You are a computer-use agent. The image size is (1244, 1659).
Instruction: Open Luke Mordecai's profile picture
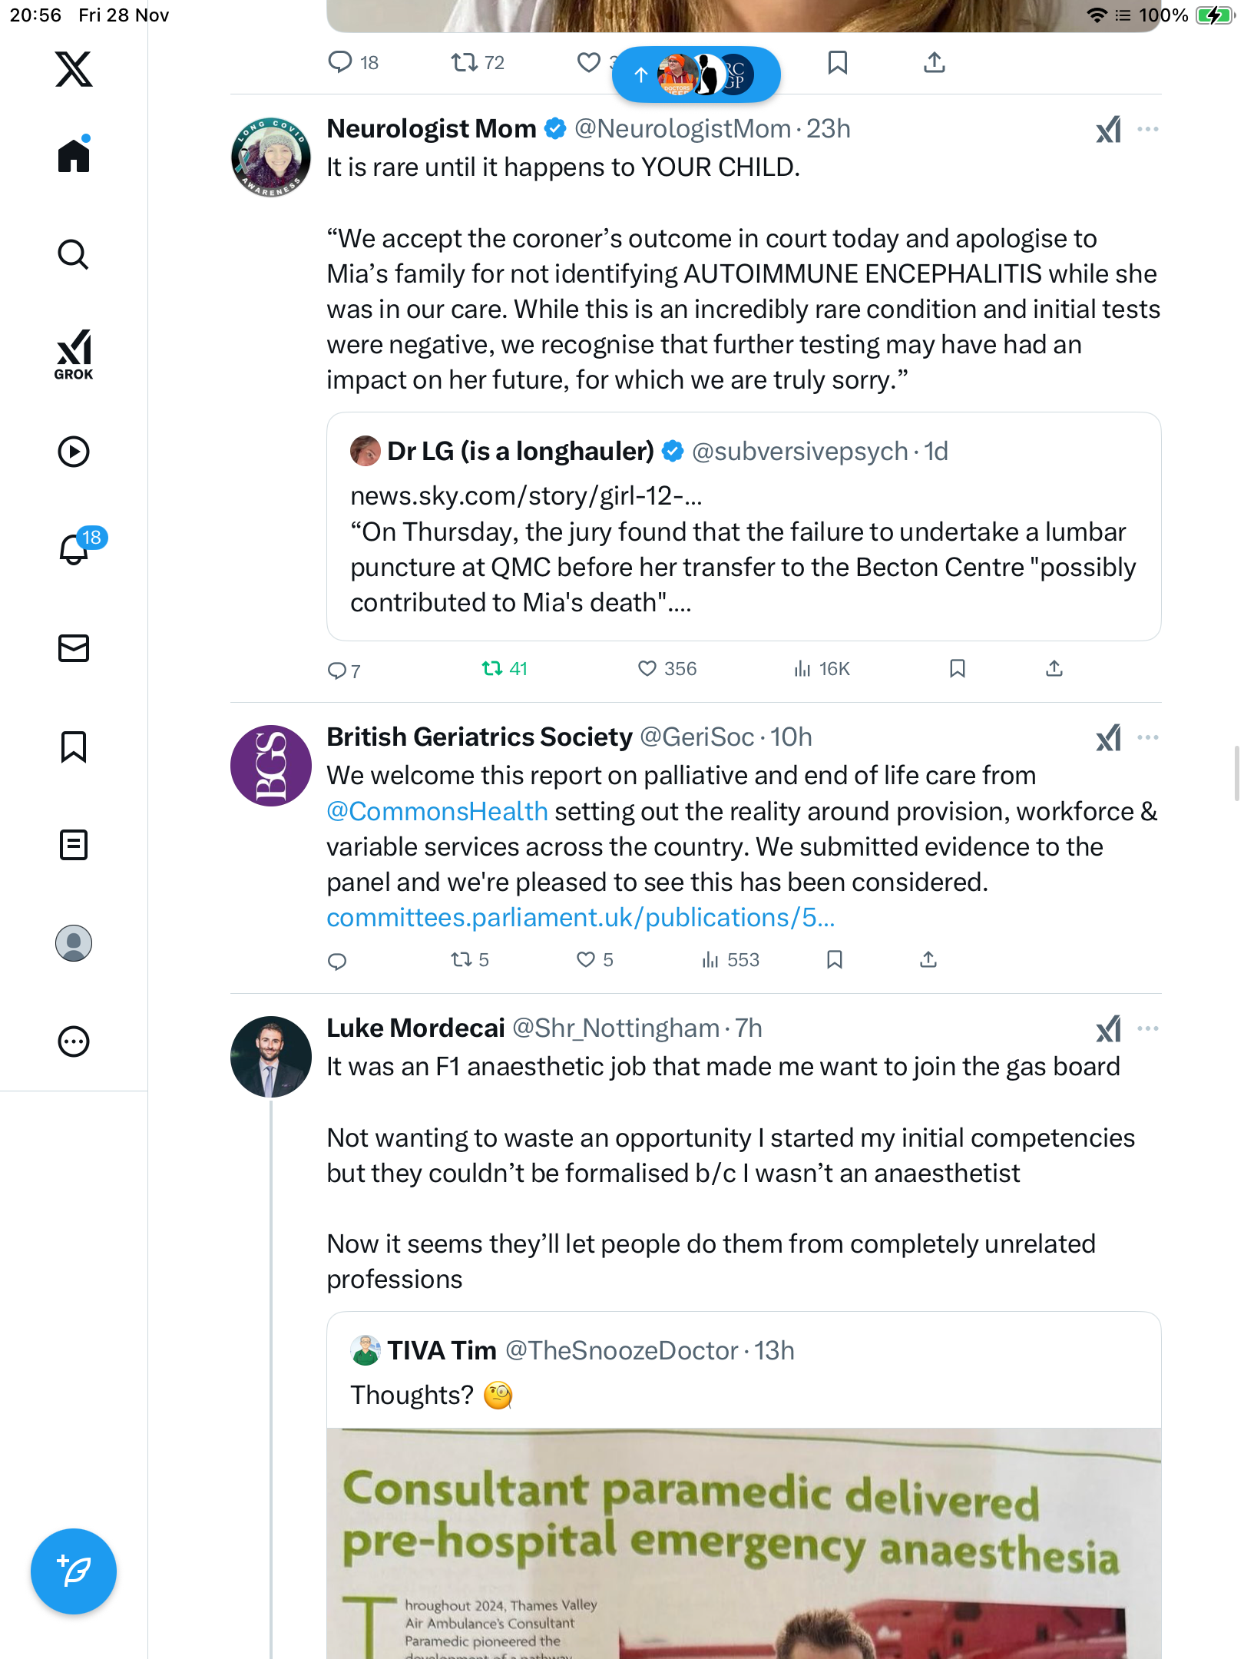click(271, 1057)
